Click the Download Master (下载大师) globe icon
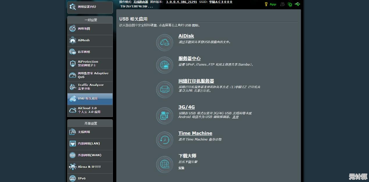Screen dimensions: 369x182 point(165,164)
